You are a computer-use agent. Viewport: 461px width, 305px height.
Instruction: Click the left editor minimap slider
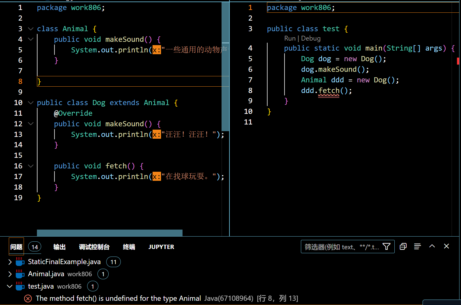[225, 66]
